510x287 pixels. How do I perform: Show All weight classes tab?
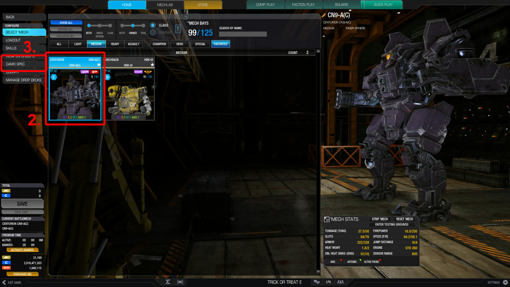pyautogui.click(x=59, y=44)
